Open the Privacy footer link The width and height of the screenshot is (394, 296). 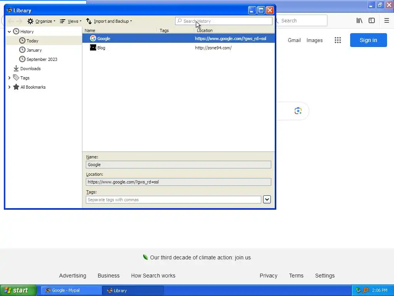tap(268, 276)
